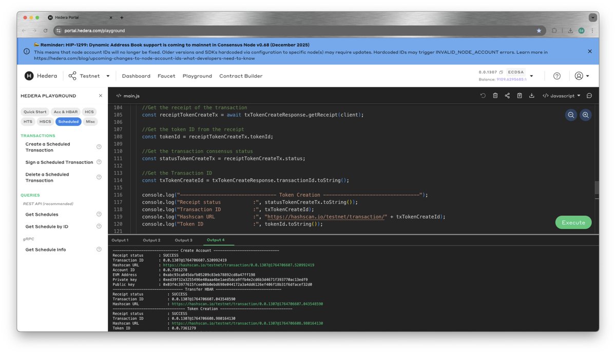
Task: Open site information icon in the address bar
Action: 59,31
